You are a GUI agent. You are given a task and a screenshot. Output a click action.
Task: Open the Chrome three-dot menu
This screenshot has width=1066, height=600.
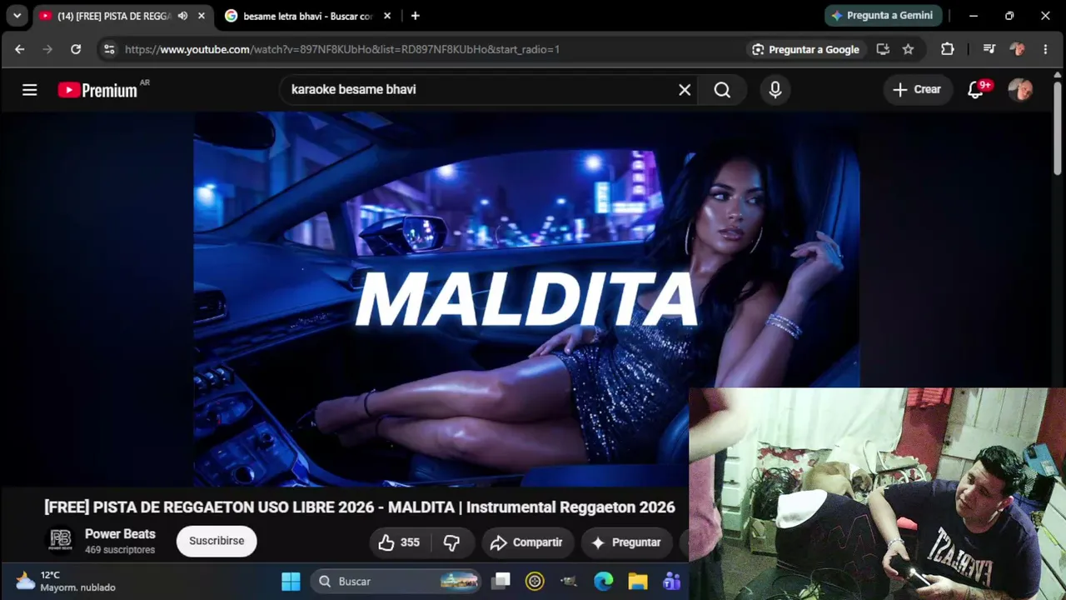tap(1045, 49)
